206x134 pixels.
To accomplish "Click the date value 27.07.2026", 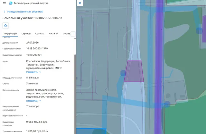I will tap(33, 43).
